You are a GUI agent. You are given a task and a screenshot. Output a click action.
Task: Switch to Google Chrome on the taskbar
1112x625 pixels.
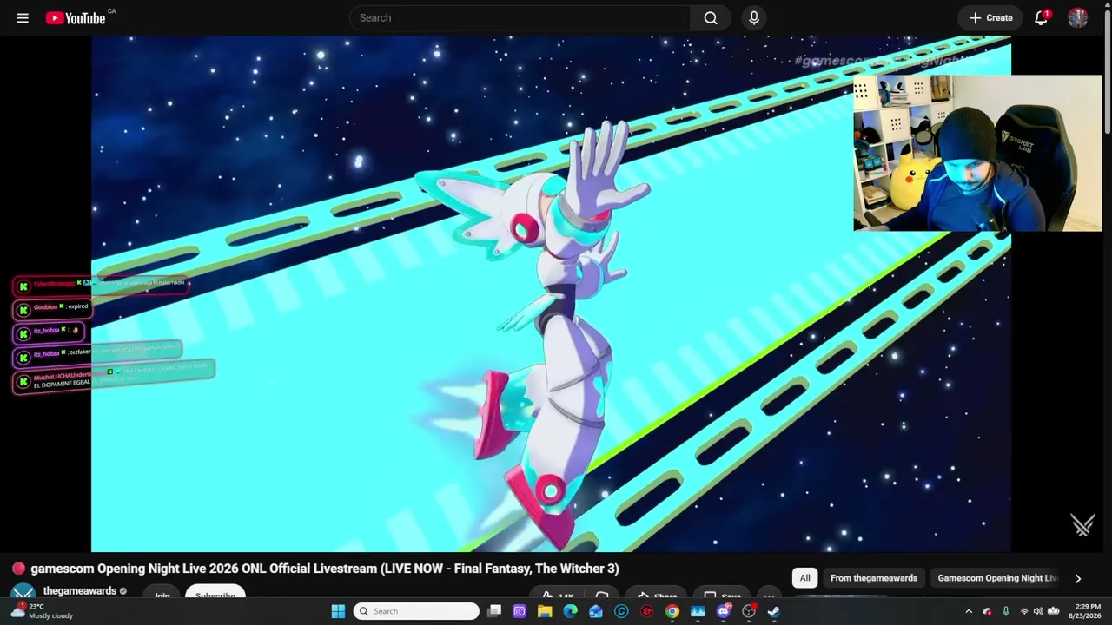tap(672, 611)
